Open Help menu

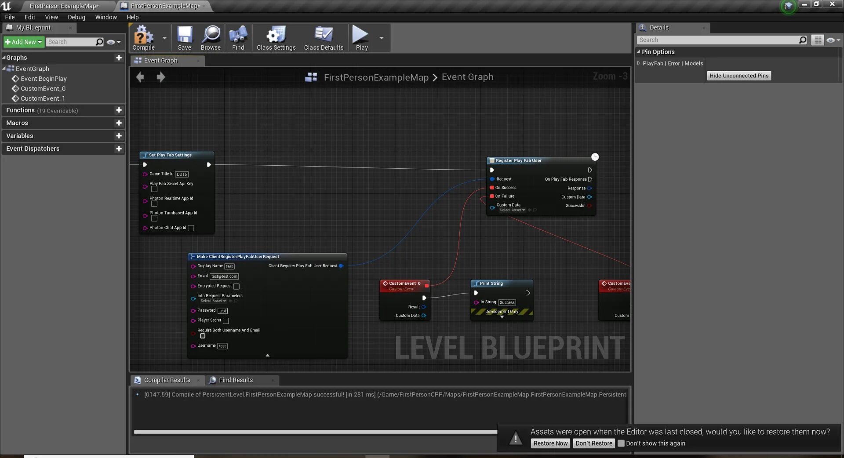tap(132, 17)
